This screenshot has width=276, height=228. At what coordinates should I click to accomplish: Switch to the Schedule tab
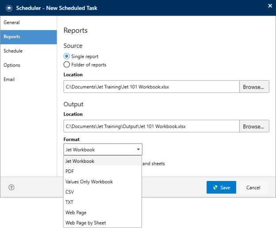(x=28, y=51)
